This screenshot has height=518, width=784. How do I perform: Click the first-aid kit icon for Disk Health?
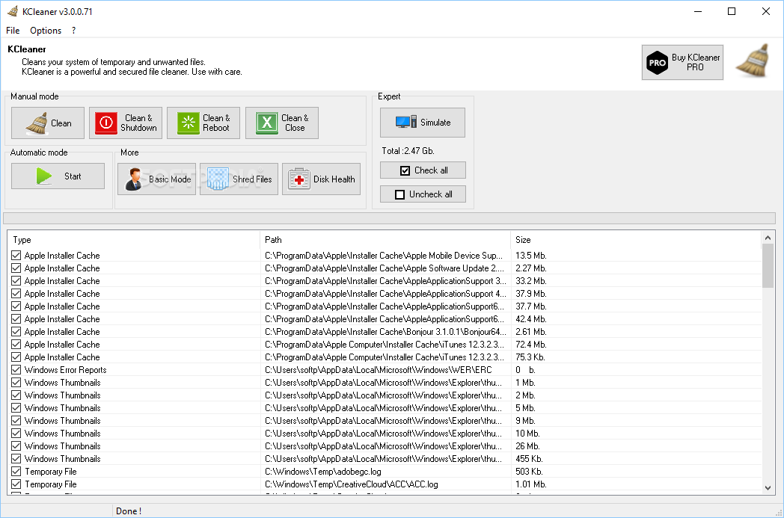point(299,179)
